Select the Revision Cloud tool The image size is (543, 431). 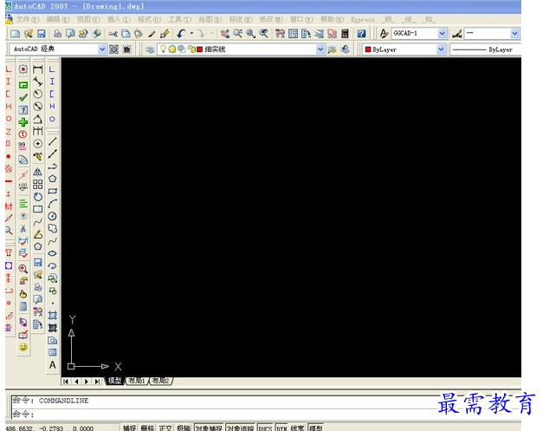[52, 228]
